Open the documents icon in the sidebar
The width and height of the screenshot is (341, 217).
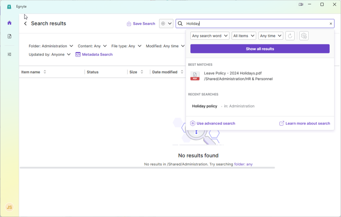point(9,36)
